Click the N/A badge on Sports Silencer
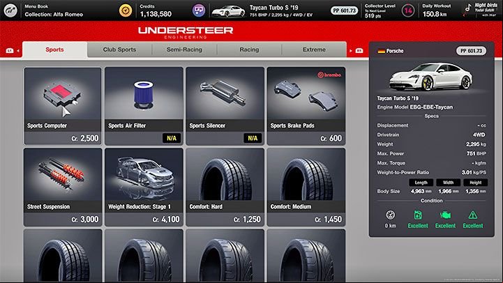503x283 pixels. click(x=253, y=138)
